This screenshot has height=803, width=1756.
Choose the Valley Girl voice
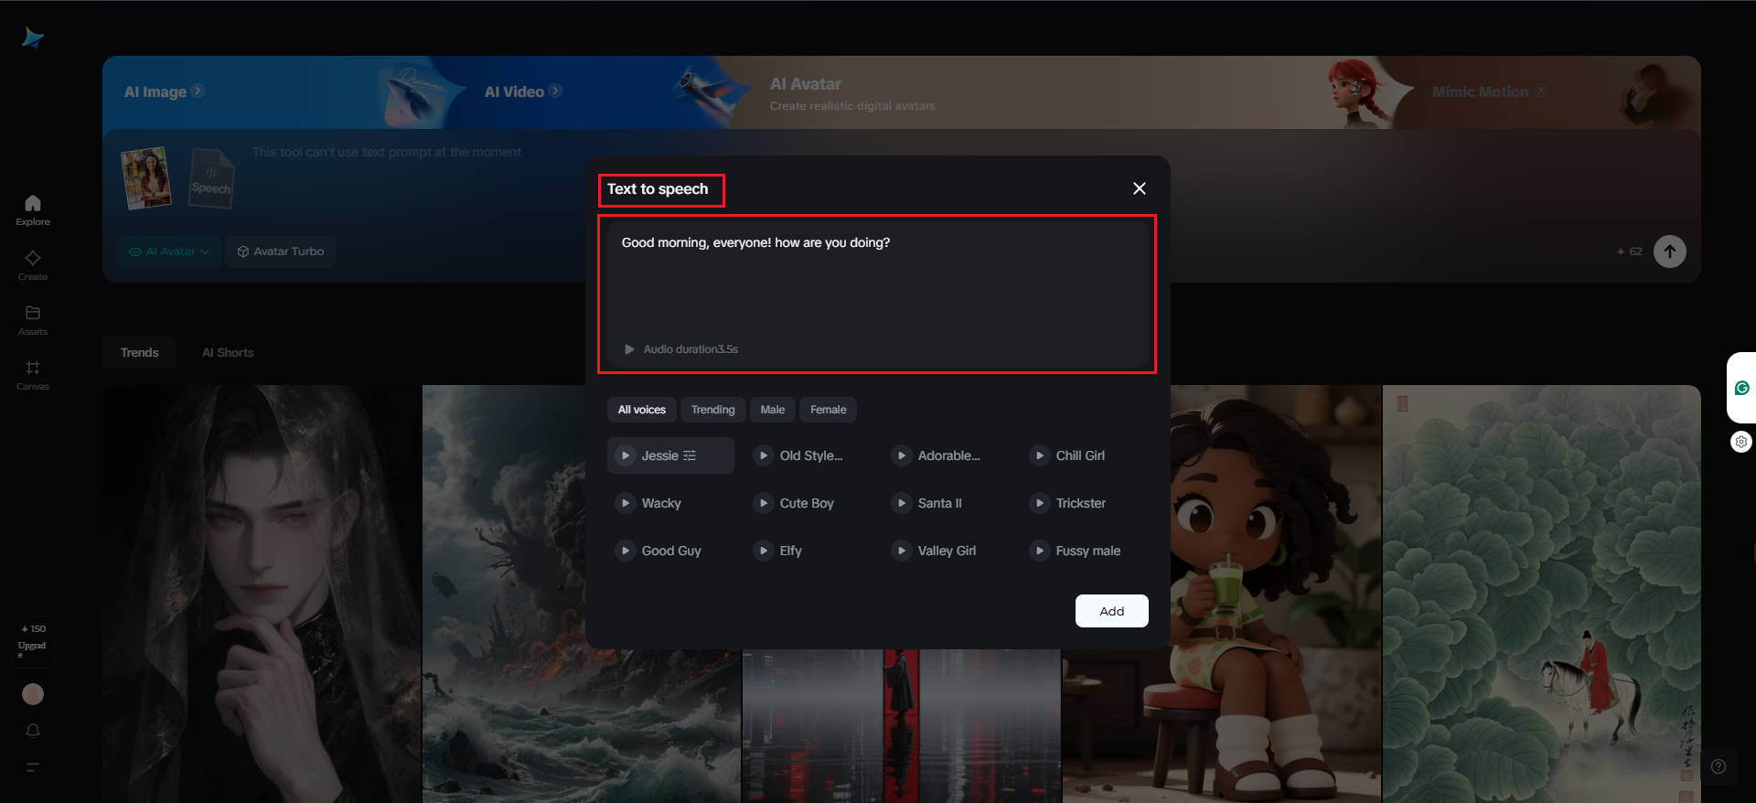tap(947, 551)
